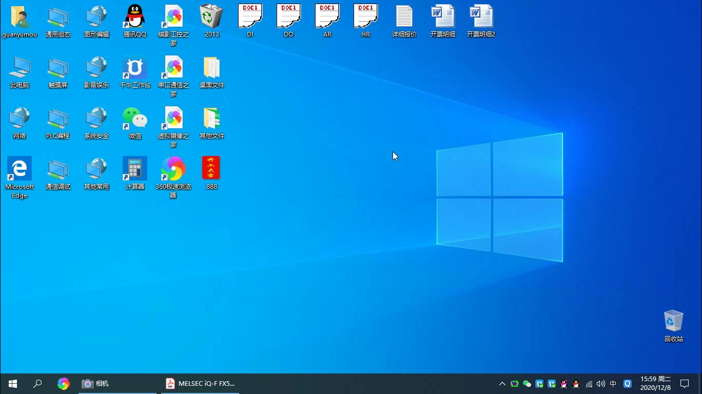Open the PLC编程 desktop icon
This screenshot has width=702, height=394.
tap(58, 123)
